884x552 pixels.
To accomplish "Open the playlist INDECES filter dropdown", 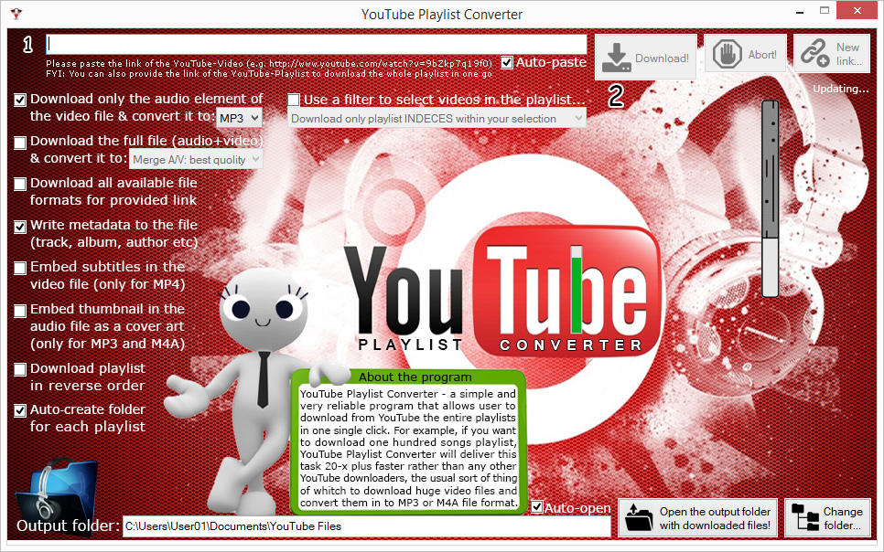I will (x=437, y=118).
